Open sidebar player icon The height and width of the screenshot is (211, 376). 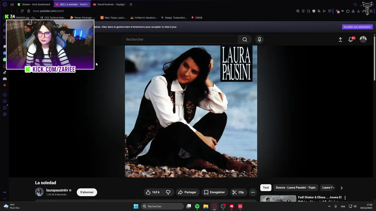coord(5,95)
